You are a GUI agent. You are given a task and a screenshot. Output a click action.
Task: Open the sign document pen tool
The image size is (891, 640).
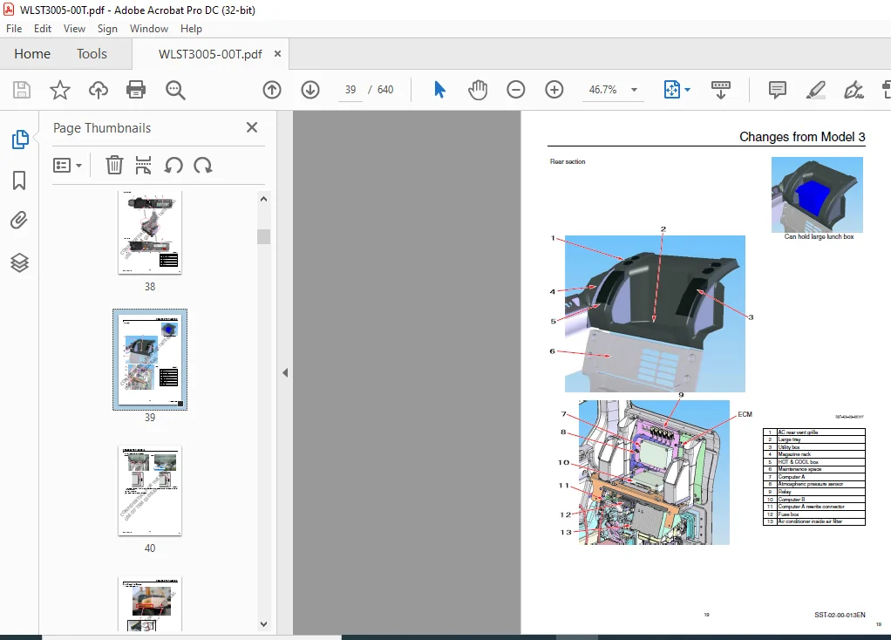click(x=854, y=90)
